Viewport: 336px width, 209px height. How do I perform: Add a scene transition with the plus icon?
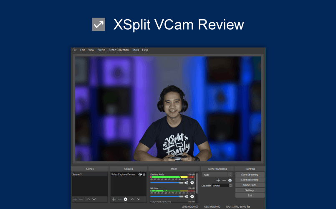tap(218, 181)
